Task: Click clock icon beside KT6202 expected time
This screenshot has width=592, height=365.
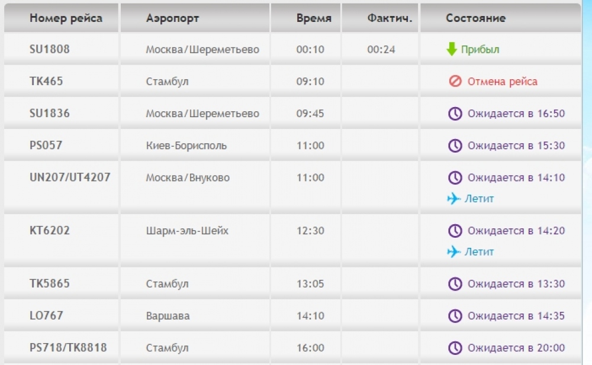Action: [x=455, y=231]
